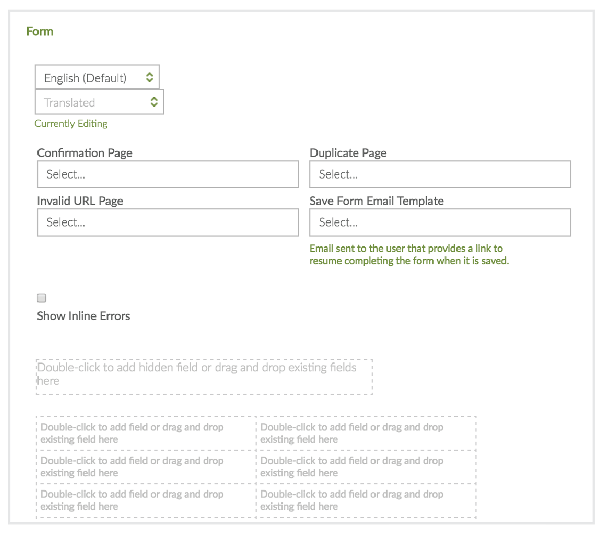Click the Currently Editing status text

(x=71, y=124)
